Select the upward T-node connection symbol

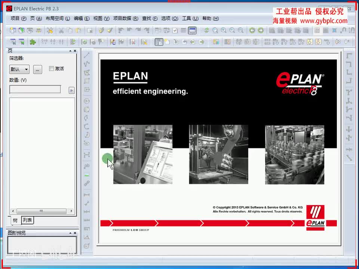[x=349, y=101]
